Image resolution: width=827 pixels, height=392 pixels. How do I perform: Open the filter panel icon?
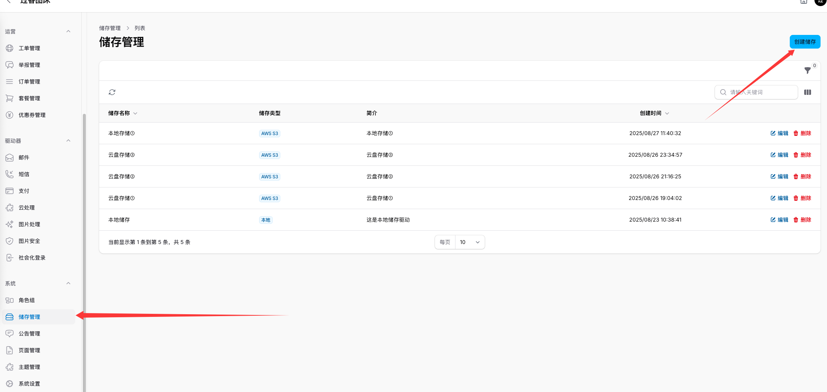click(x=807, y=71)
